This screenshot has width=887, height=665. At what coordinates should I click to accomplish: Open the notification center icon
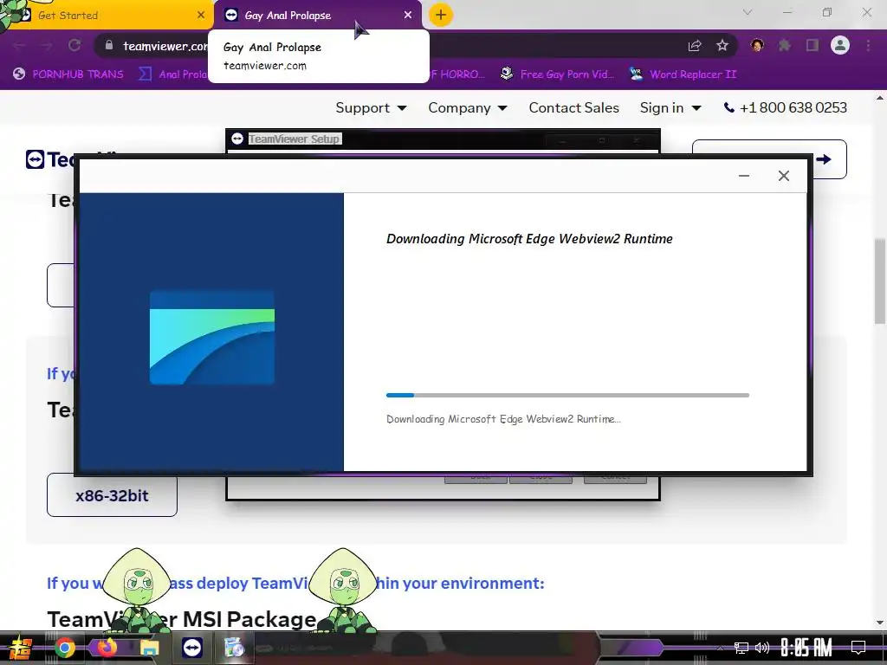[x=858, y=648]
